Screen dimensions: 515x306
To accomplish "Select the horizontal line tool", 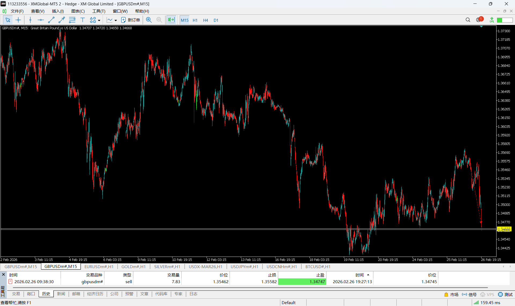I will pos(41,20).
